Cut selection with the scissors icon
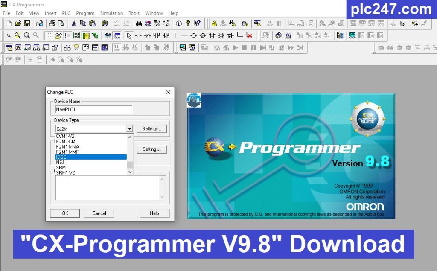The image size is (437, 271). point(74,23)
